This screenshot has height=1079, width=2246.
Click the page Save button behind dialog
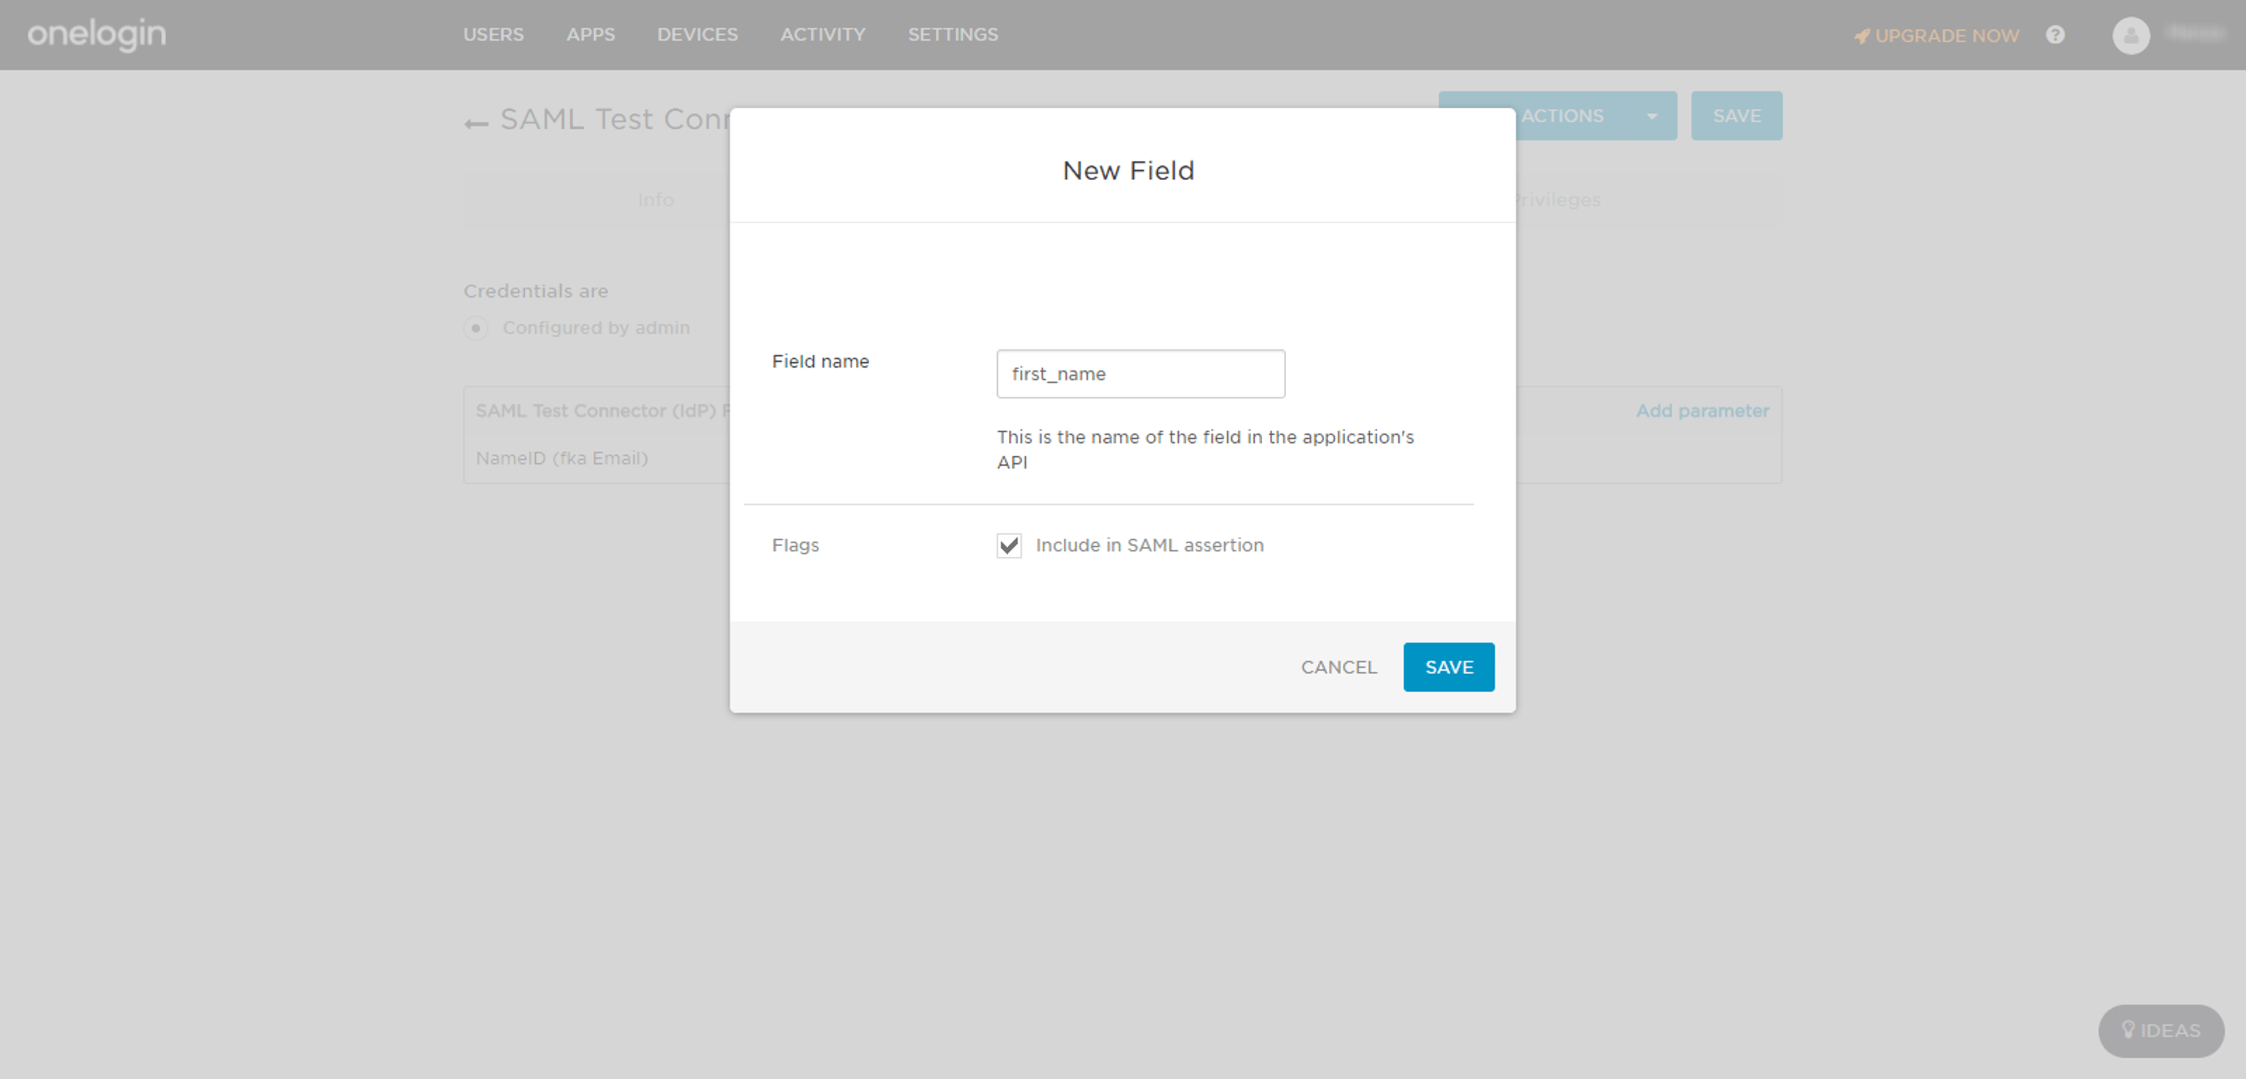coord(1736,116)
